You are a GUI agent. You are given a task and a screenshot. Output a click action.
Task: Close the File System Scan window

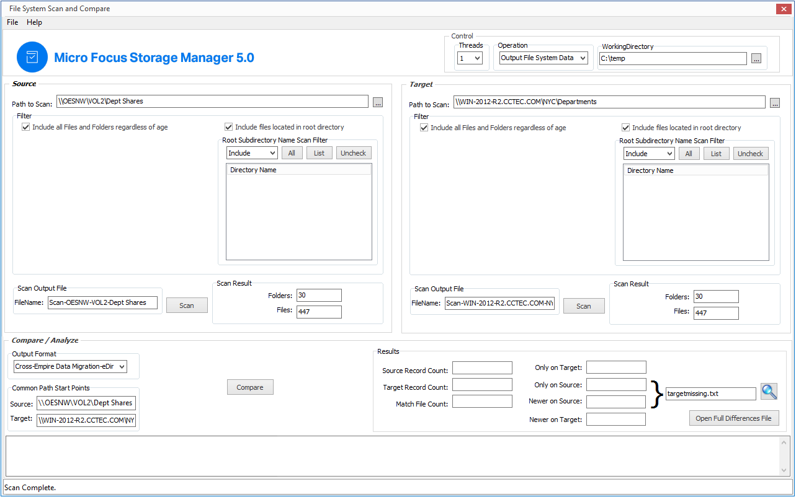784,9
